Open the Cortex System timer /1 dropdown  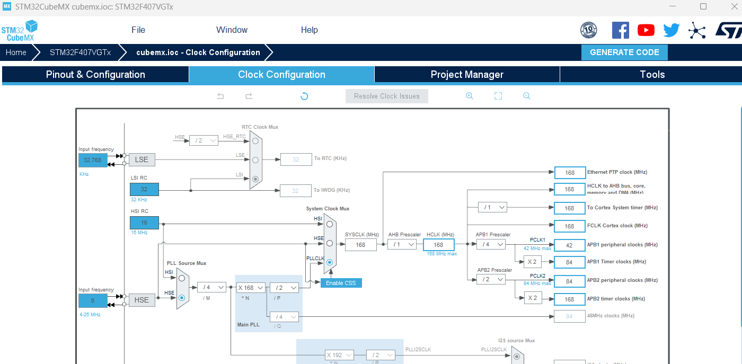tap(492, 207)
